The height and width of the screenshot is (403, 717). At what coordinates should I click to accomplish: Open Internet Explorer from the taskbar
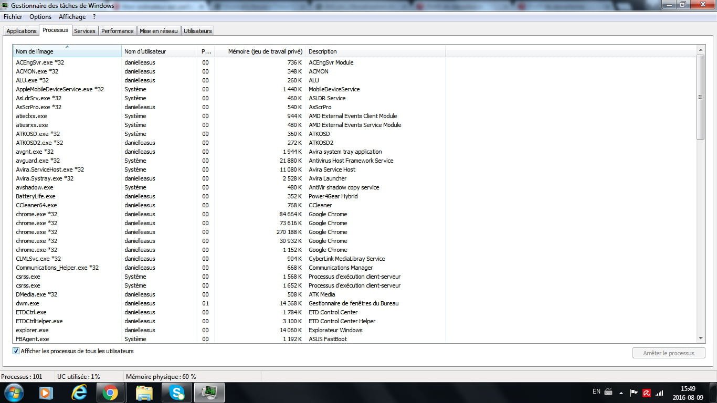(79, 393)
